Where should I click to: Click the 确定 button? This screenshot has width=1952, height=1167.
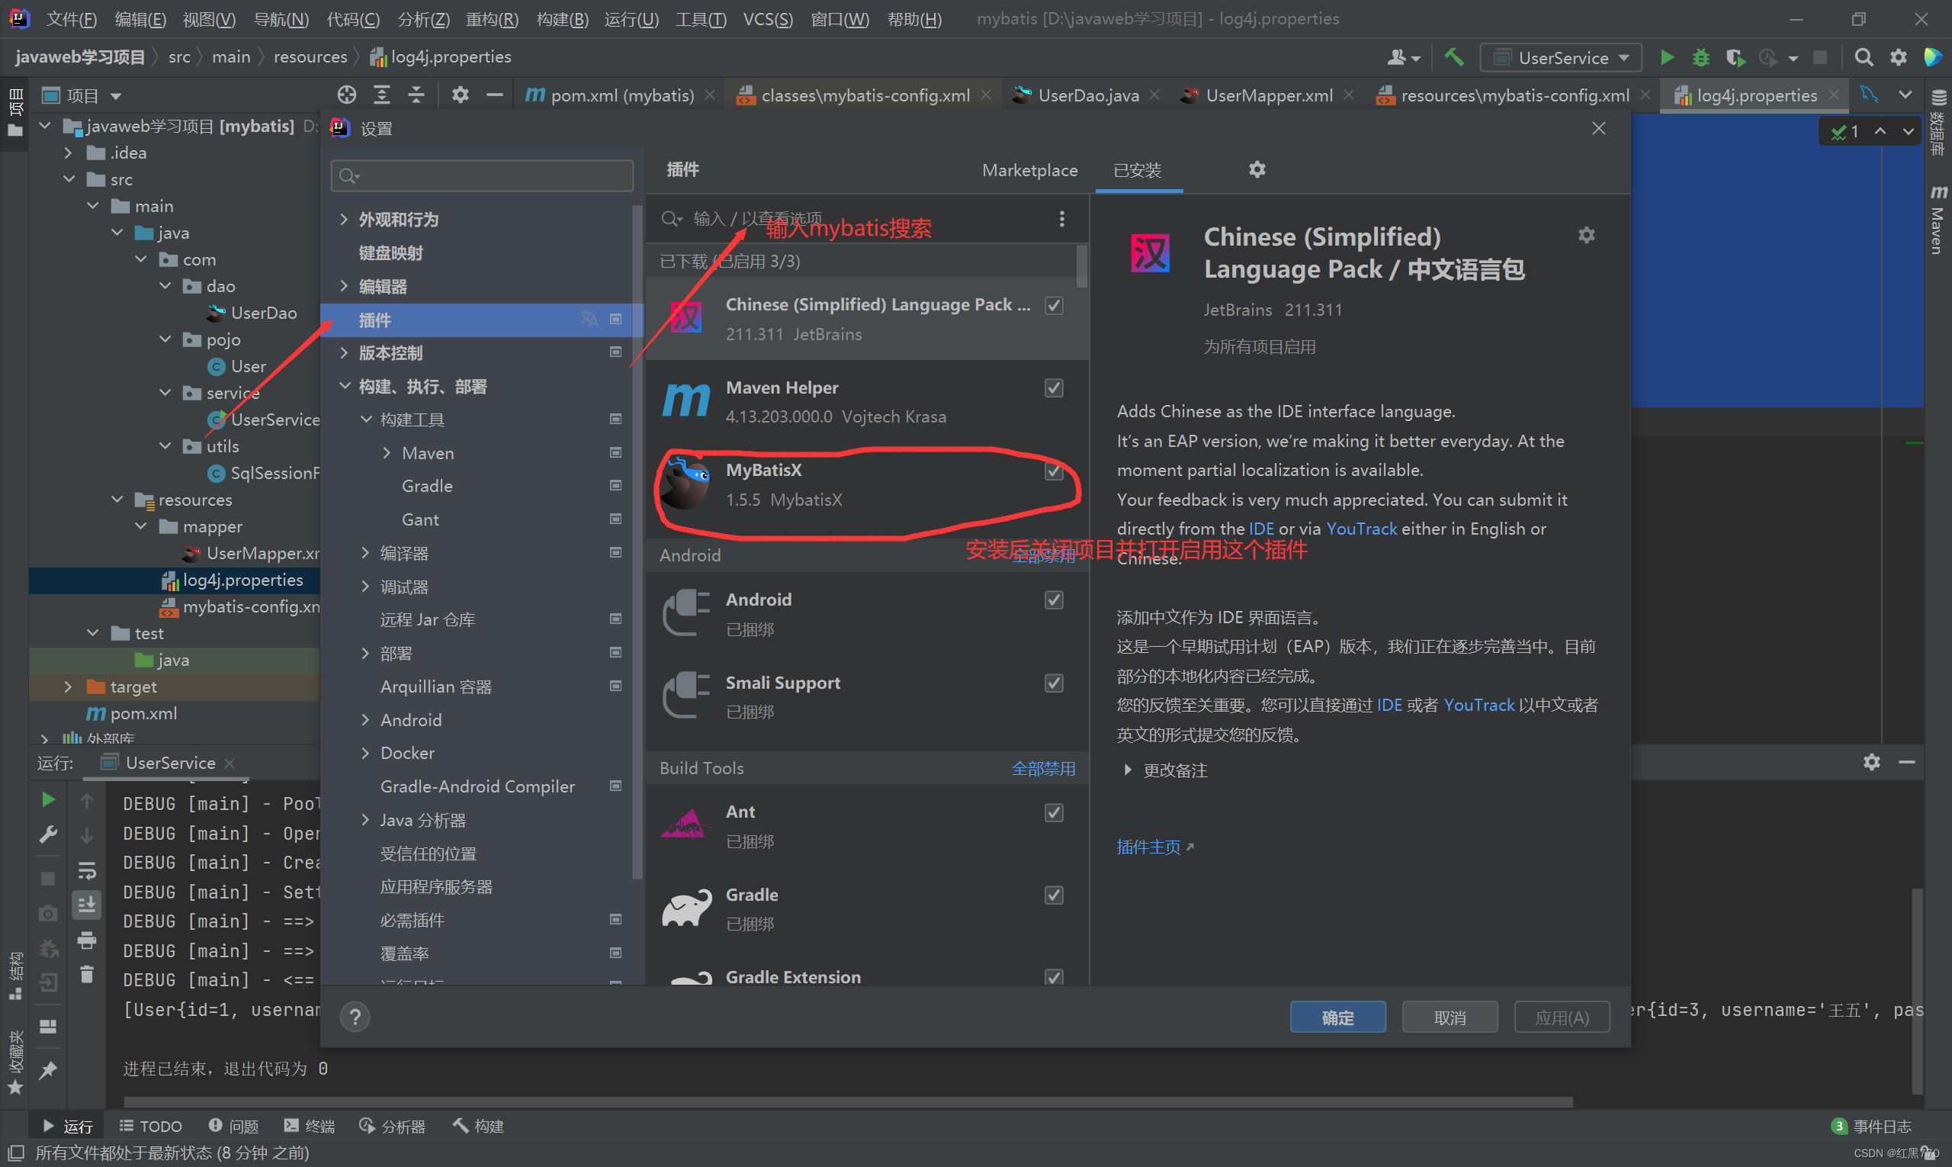(x=1337, y=1018)
